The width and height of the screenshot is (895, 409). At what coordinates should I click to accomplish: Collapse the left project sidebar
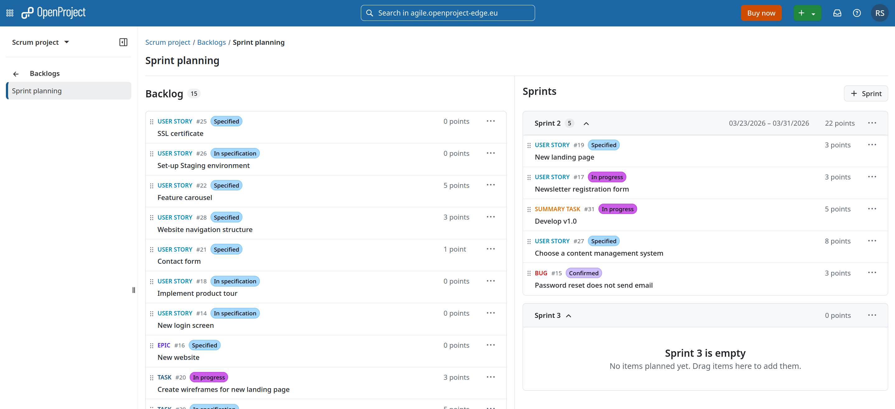[x=123, y=42]
